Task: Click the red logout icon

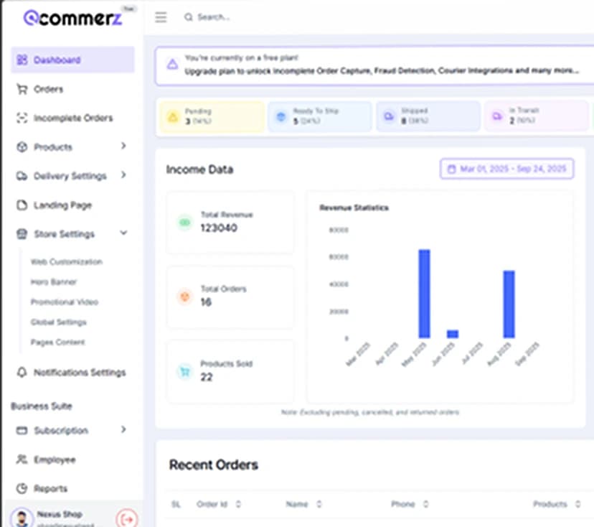Action: [127, 519]
